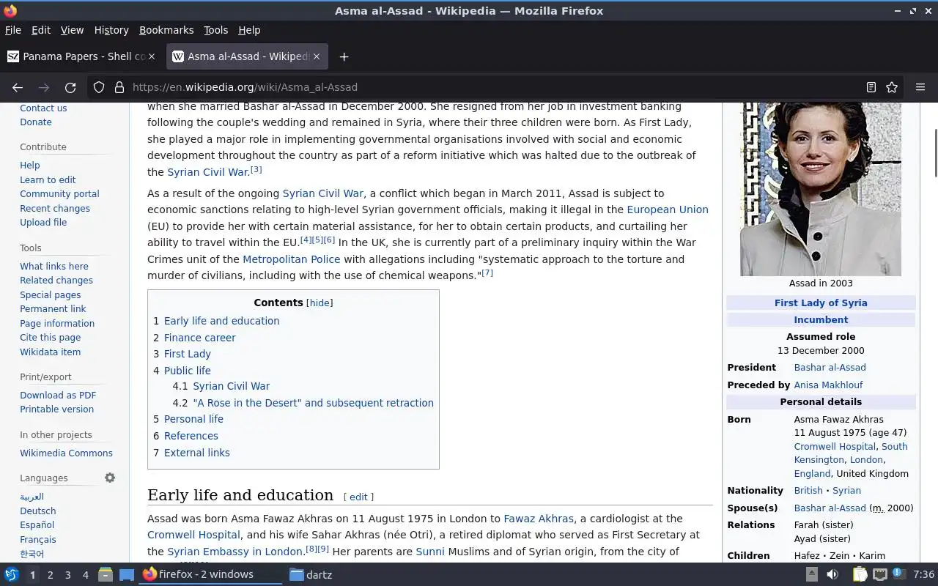Open the European Union link
The height and width of the screenshot is (586, 938).
point(668,209)
